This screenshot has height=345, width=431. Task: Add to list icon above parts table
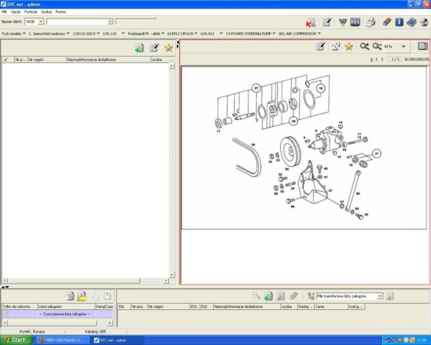click(139, 48)
